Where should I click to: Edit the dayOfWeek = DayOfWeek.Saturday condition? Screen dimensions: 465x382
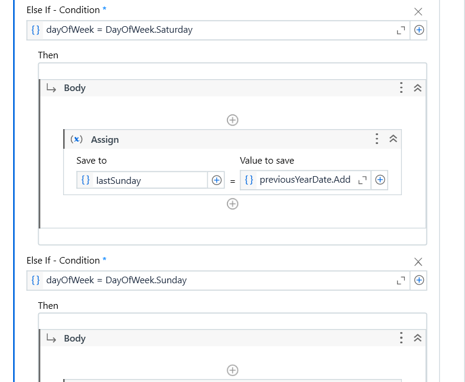click(214, 30)
